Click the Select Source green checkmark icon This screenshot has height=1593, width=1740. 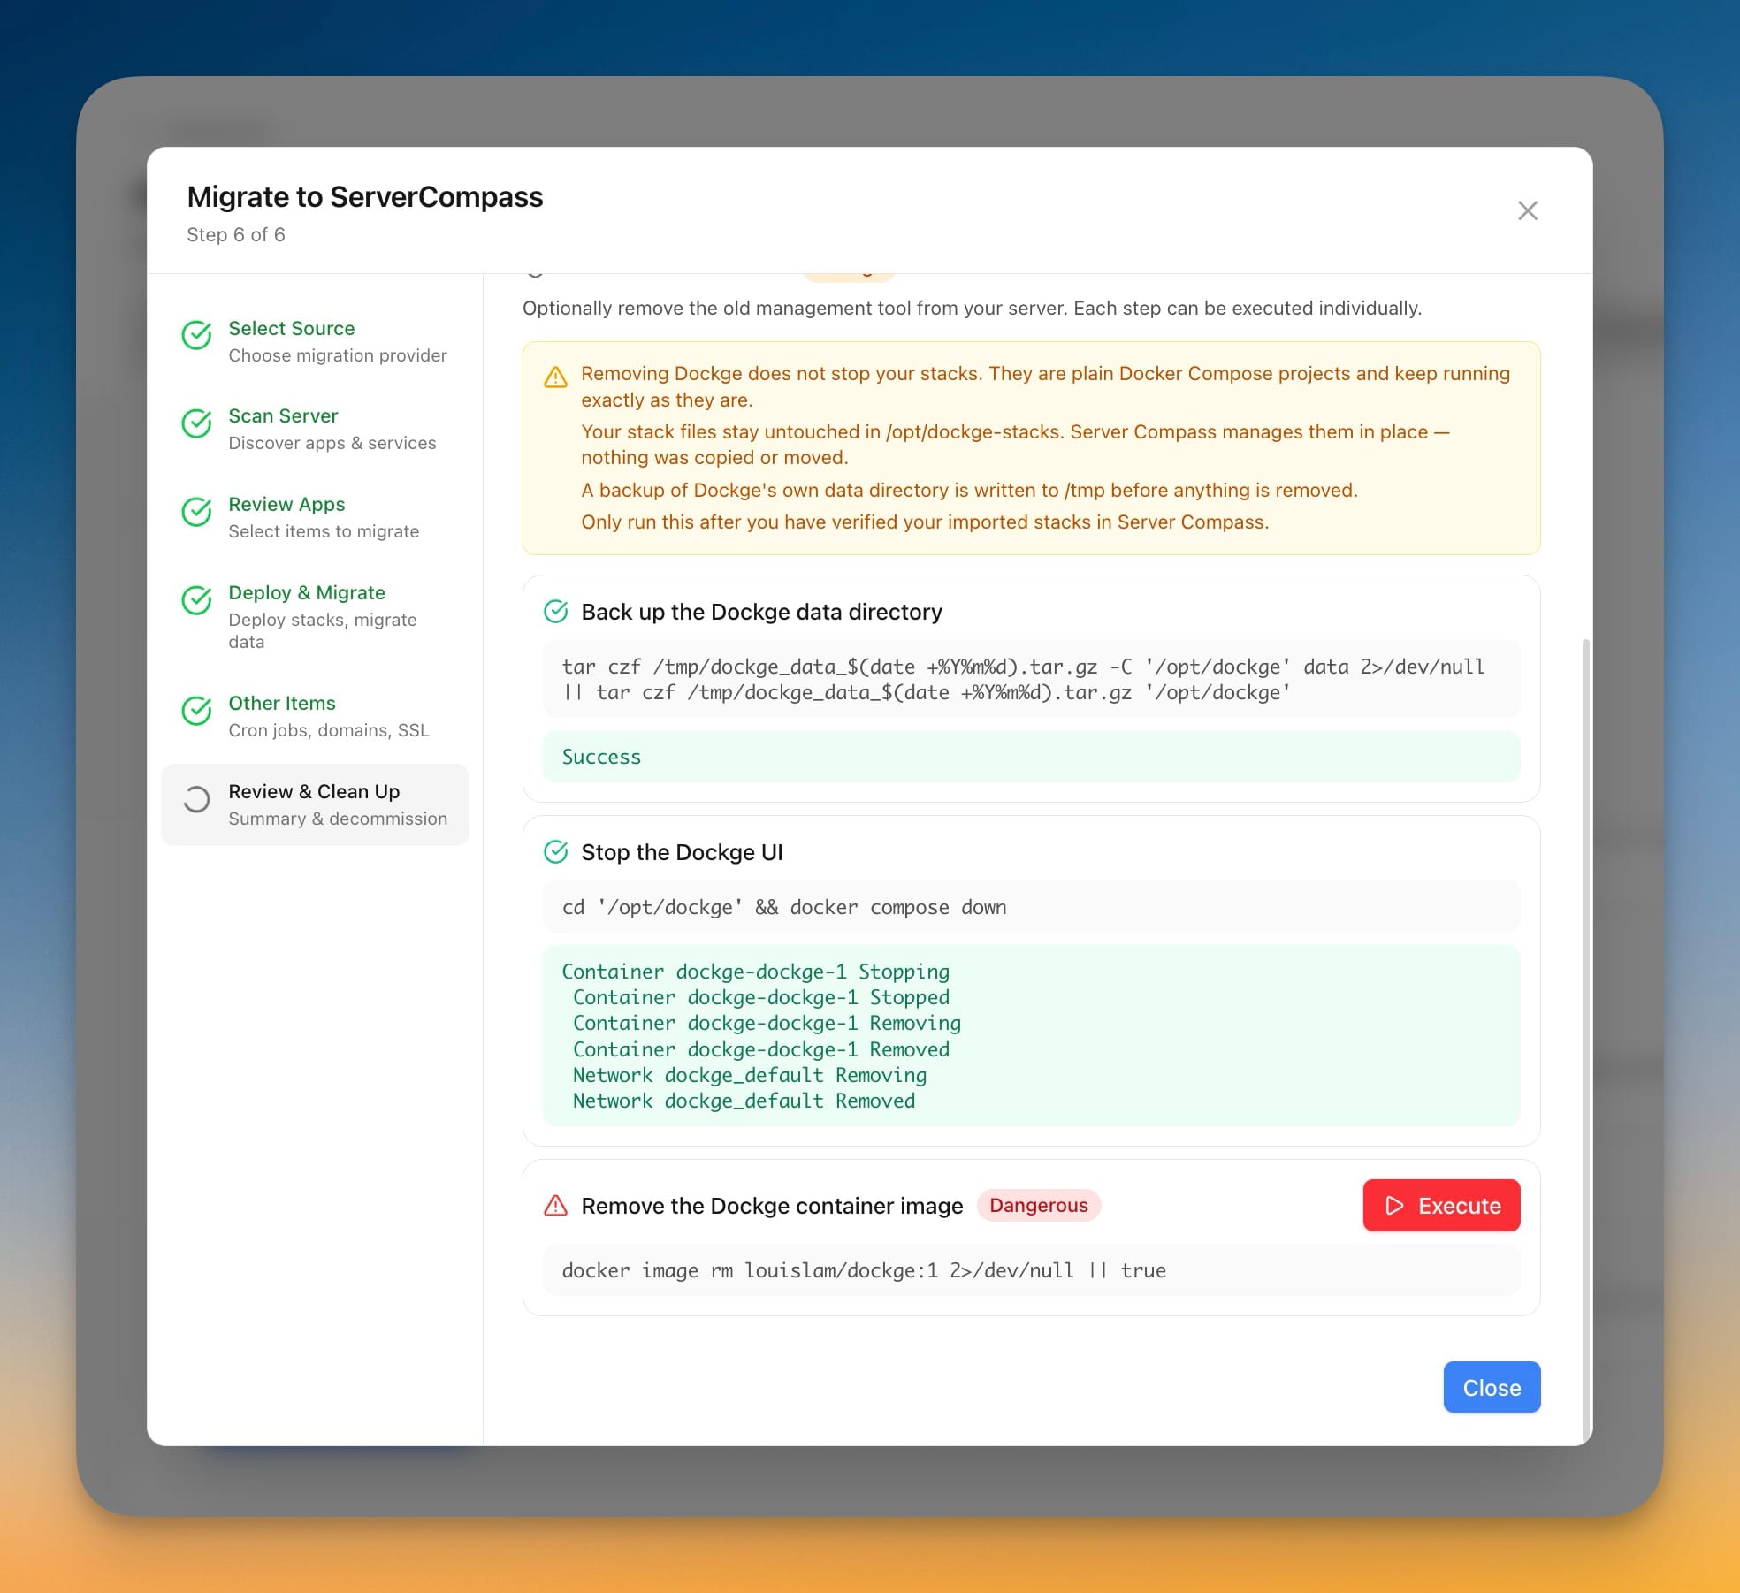point(196,335)
